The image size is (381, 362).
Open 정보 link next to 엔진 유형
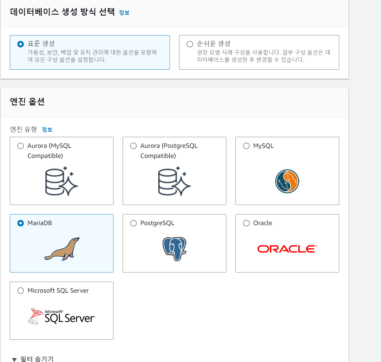[47, 130]
